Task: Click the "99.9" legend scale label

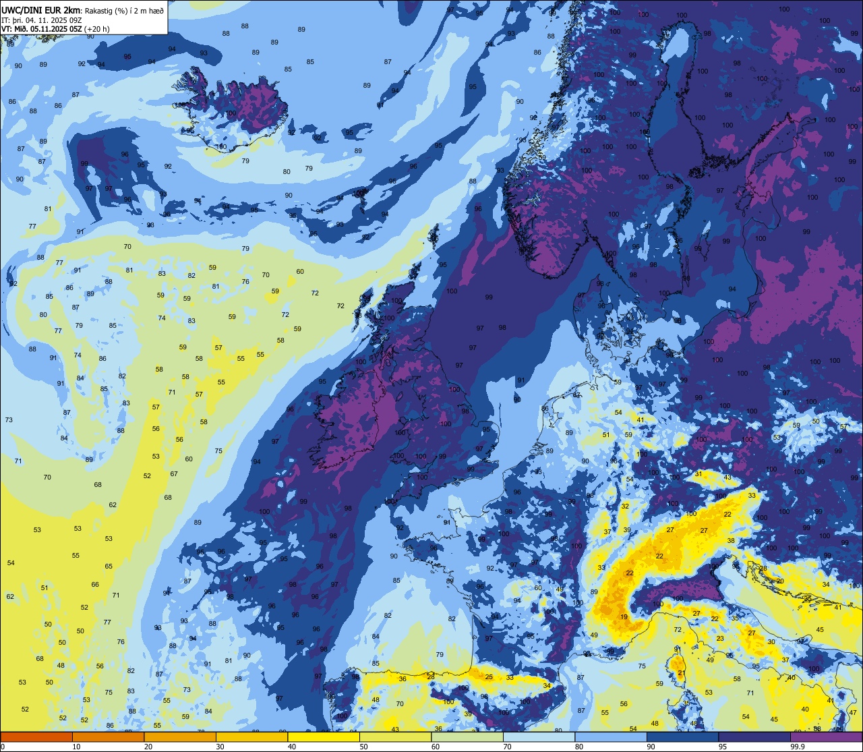Action: tap(797, 747)
